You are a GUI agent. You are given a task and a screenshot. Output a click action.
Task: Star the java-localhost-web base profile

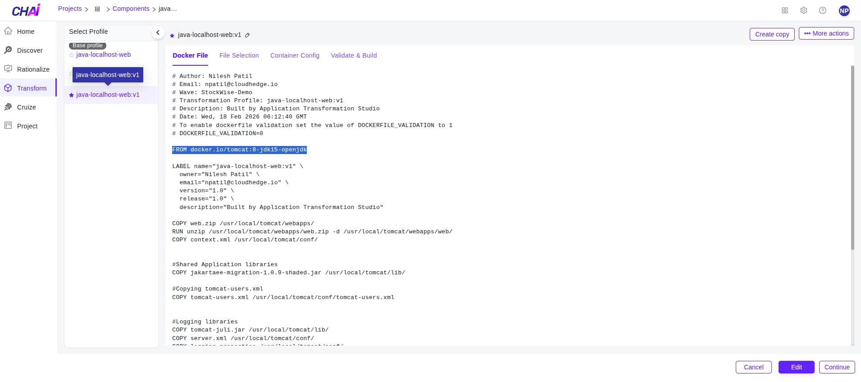pos(72,55)
